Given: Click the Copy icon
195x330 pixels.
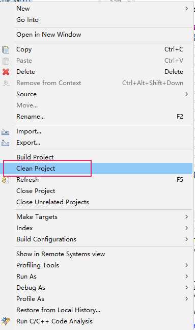Looking at the screenshot, I should coord(6,50).
